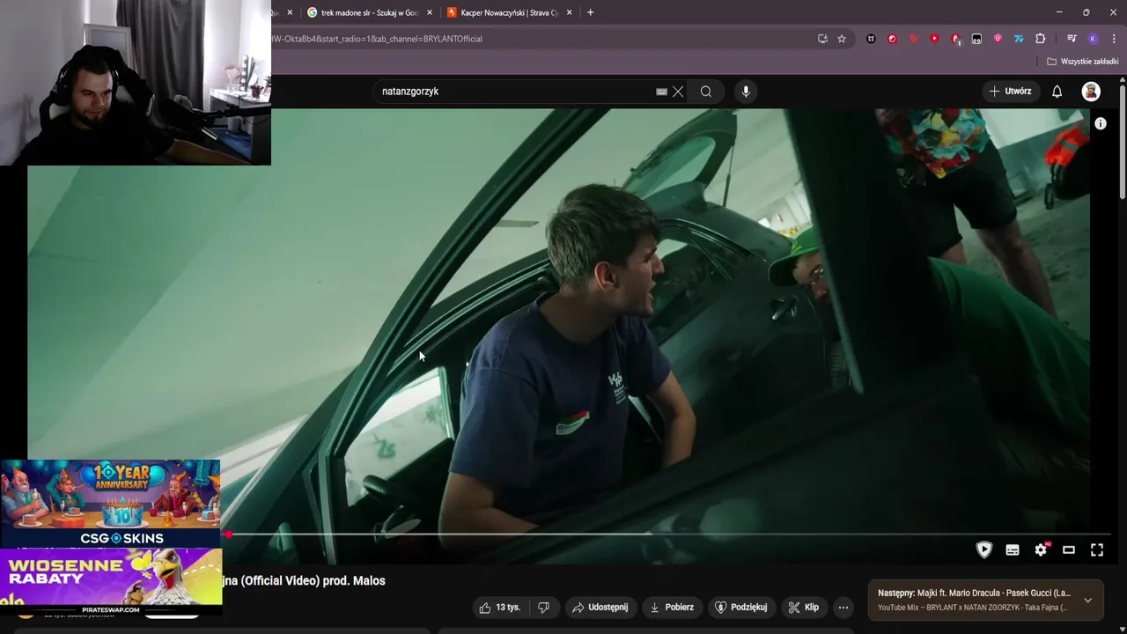Toggle subtitles in the video player

tap(1013, 549)
